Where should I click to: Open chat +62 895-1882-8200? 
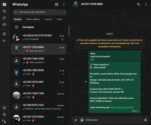tap(39, 72)
